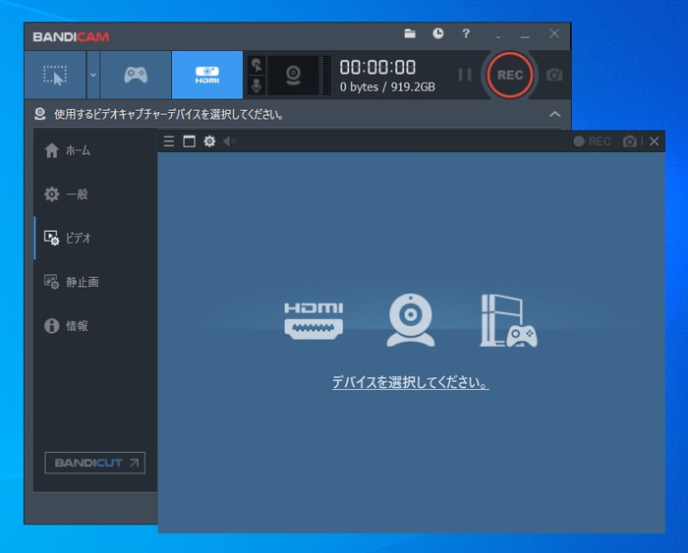Click the pause recording button
The height and width of the screenshot is (553, 688).
pos(465,75)
